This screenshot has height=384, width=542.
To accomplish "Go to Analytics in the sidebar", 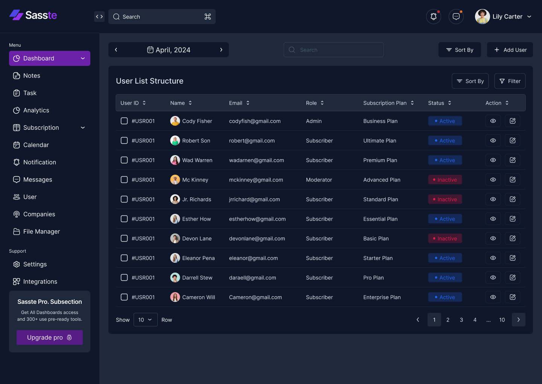I will (50, 110).
